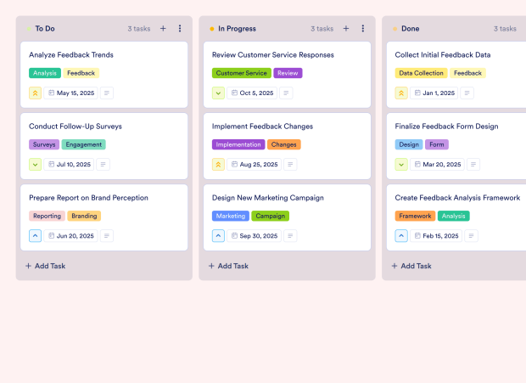The image size is (526, 383).
Task: Open Conduct Follow-Up Surveys task title
Action: (x=76, y=127)
